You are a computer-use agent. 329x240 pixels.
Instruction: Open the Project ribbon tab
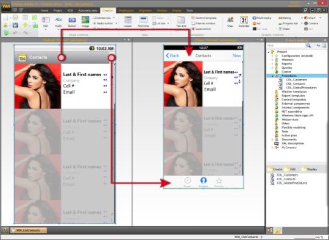(57, 10)
